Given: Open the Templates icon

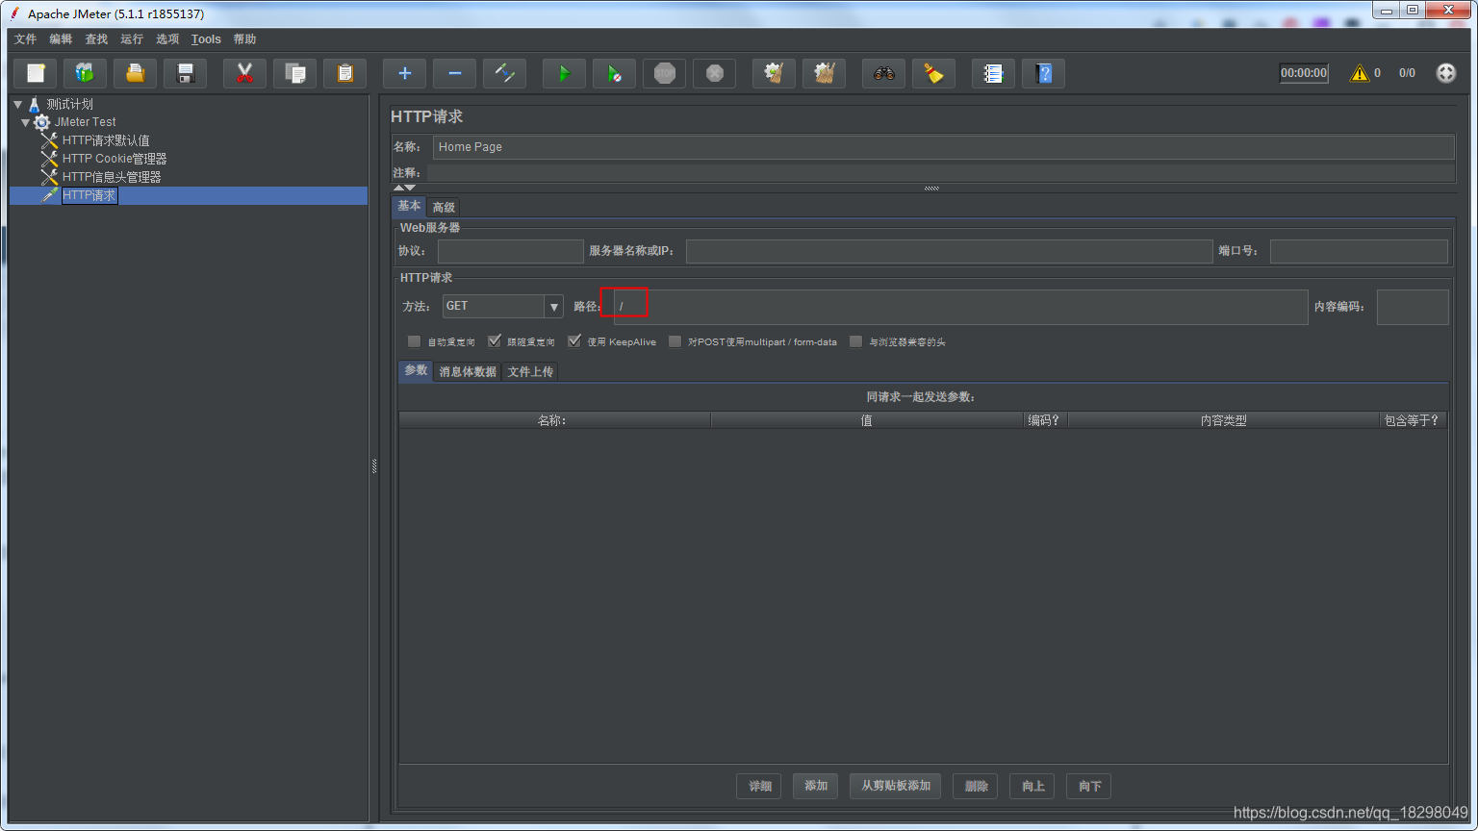Looking at the screenshot, I should click(x=86, y=73).
